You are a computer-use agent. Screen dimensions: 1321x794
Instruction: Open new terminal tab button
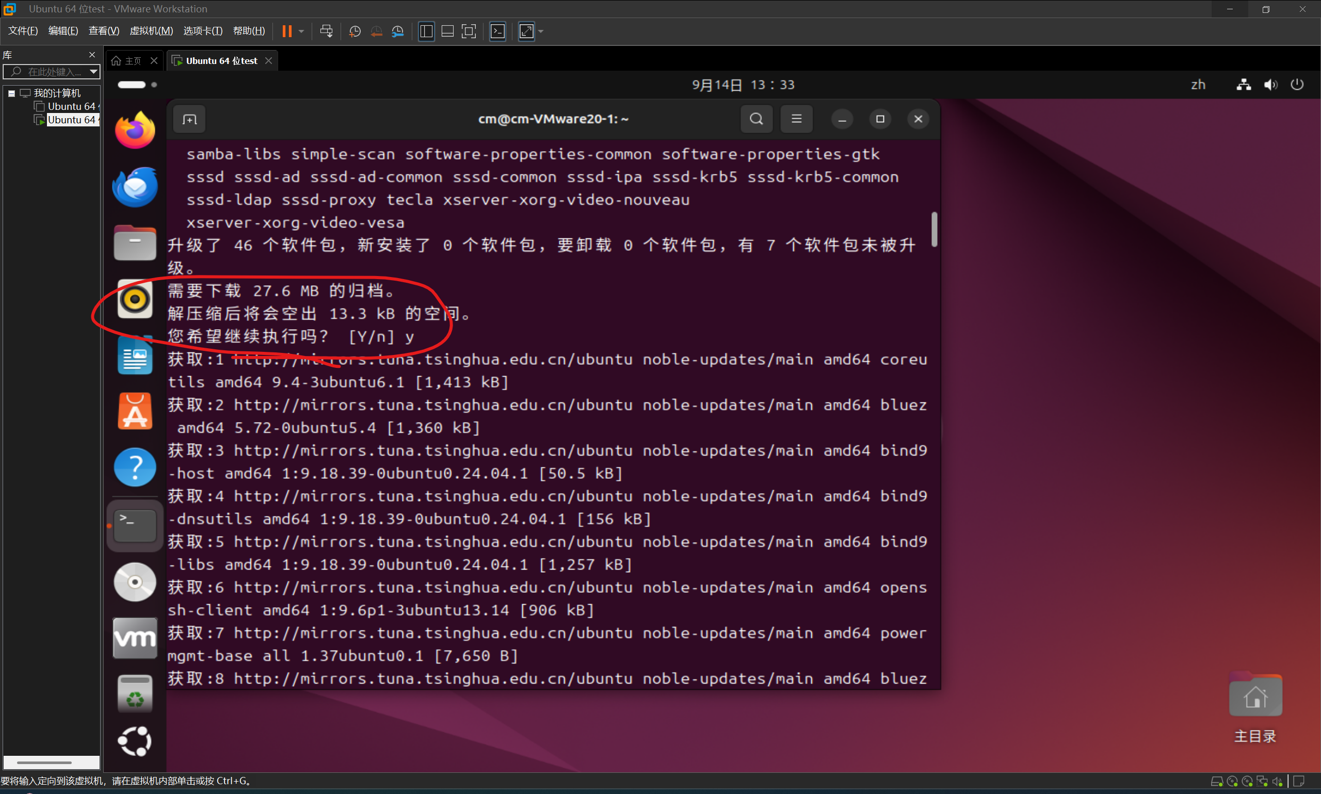(189, 119)
